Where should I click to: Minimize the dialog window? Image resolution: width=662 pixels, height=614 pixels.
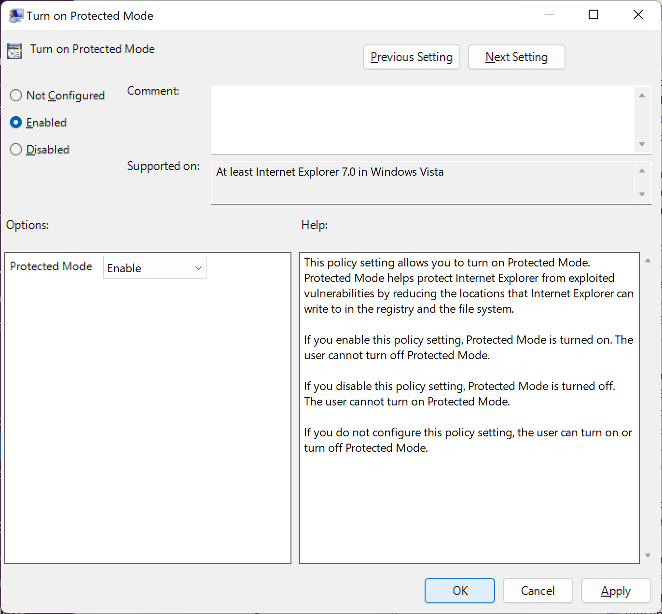pos(550,15)
